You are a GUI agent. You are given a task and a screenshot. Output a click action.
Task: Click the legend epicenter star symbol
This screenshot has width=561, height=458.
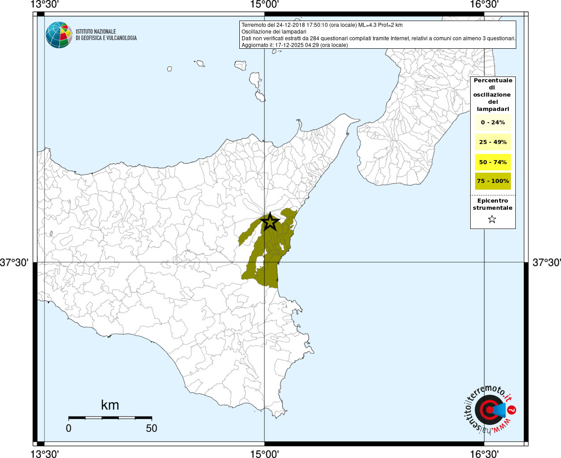click(x=492, y=219)
